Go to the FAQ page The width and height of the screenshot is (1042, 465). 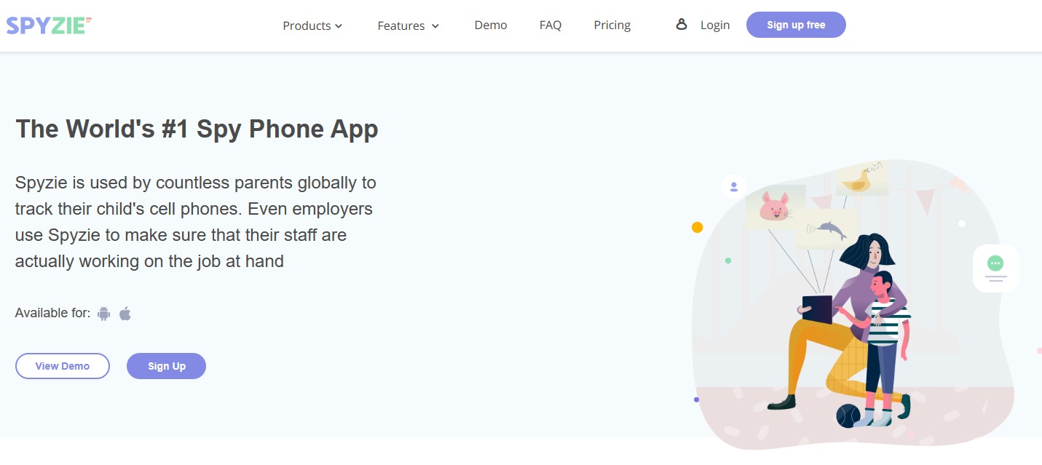click(x=550, y=25)
